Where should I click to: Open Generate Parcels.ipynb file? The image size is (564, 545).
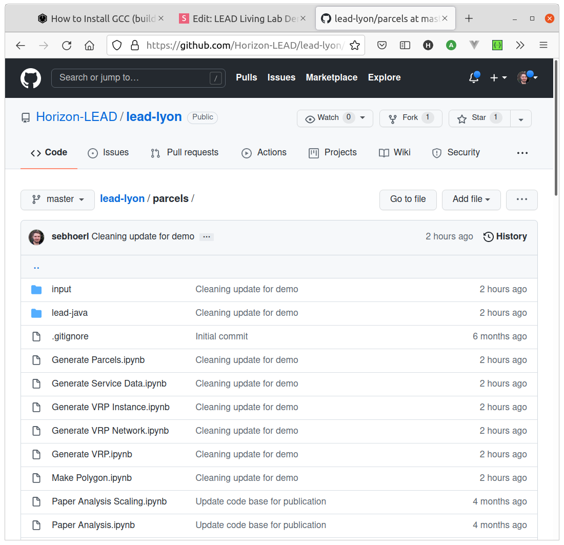(x=98, y=360)
